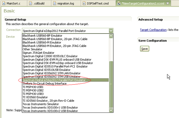Click the connection list scroll up arrow

click(111, 36)
